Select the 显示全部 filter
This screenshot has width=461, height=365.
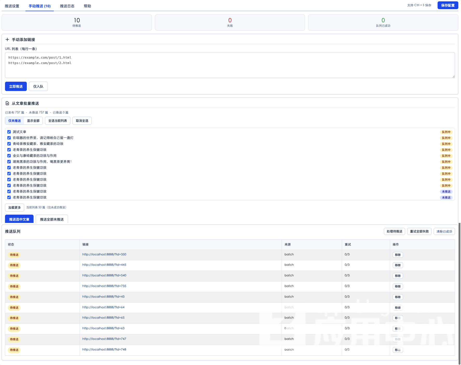point(33,121)
